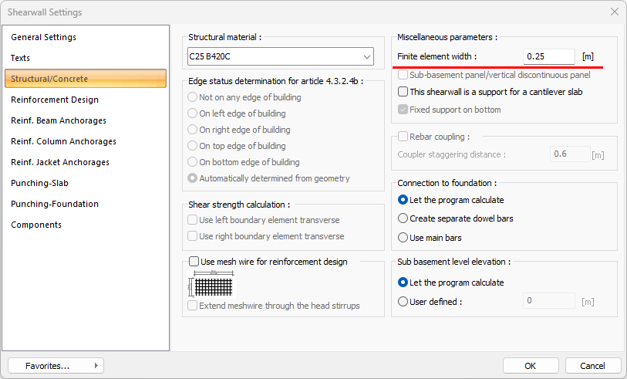Screen dimensions: 627x379
Task: Toggle Use mesh wire for reinforcement design
Action: click(194, 262)
